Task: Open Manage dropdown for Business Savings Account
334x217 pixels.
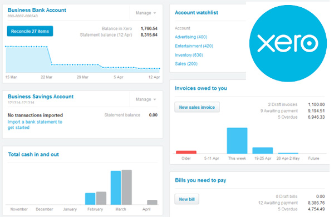Action: click(146, 99)
